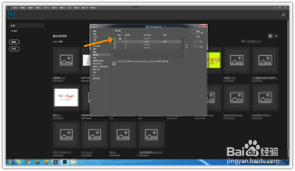Open the yellow-green recent file thumbnail

(214, 60)
